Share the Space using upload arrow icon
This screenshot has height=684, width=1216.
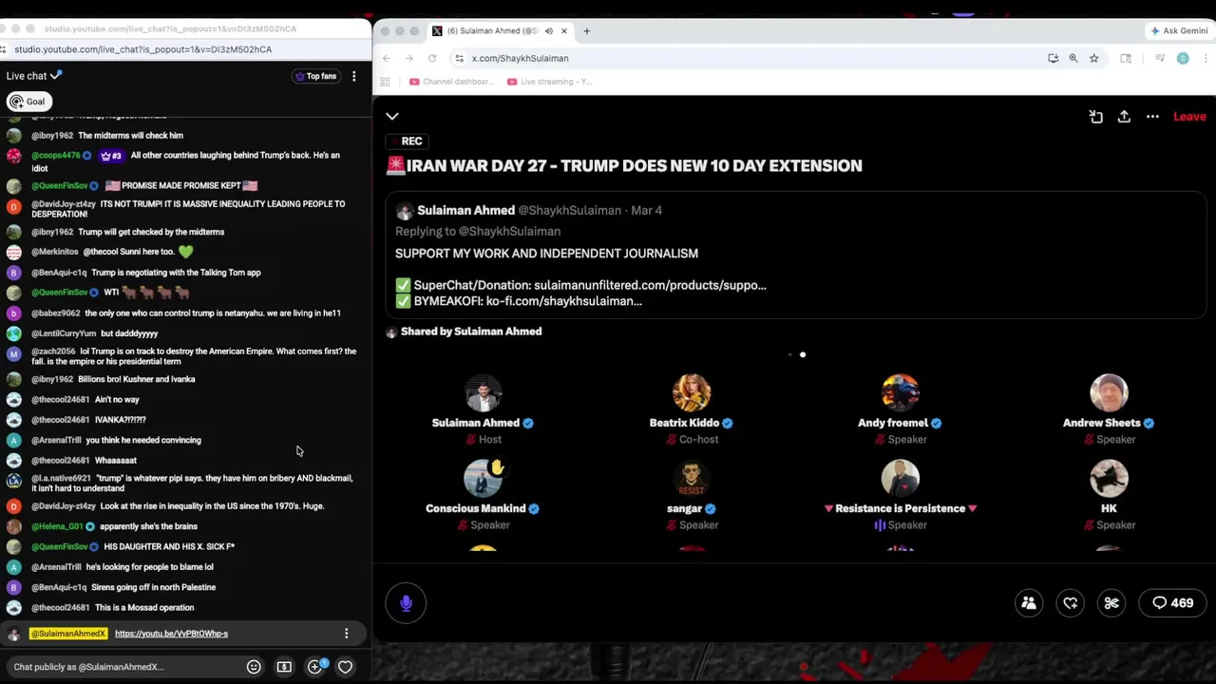(1124, 117)
